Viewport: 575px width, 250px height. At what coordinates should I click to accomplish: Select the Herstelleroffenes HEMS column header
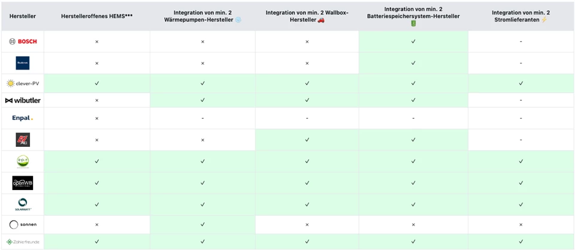tap(96, 16)
